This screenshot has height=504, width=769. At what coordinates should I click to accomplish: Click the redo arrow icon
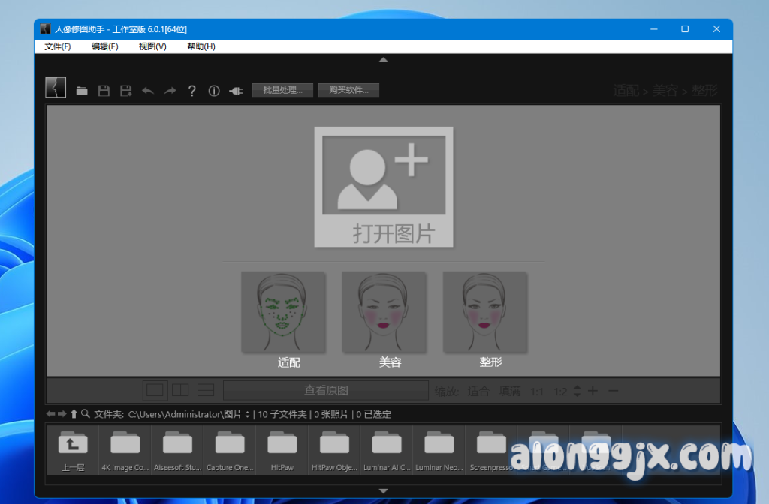[x=170, y=91]
